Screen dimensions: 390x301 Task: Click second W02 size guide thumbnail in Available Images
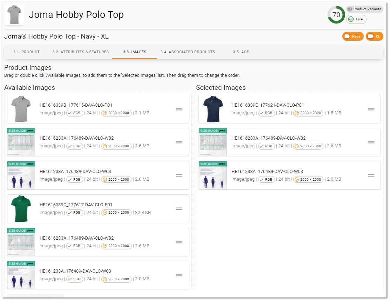[x=21, y=242]
